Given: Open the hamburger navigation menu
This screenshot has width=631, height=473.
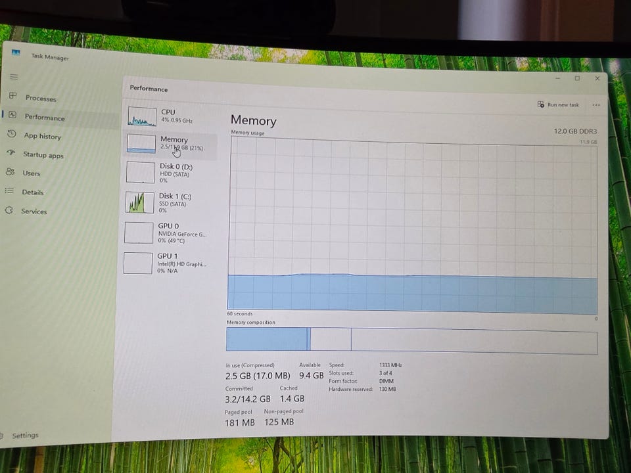Looking at the screenshot, I should 14,76.
